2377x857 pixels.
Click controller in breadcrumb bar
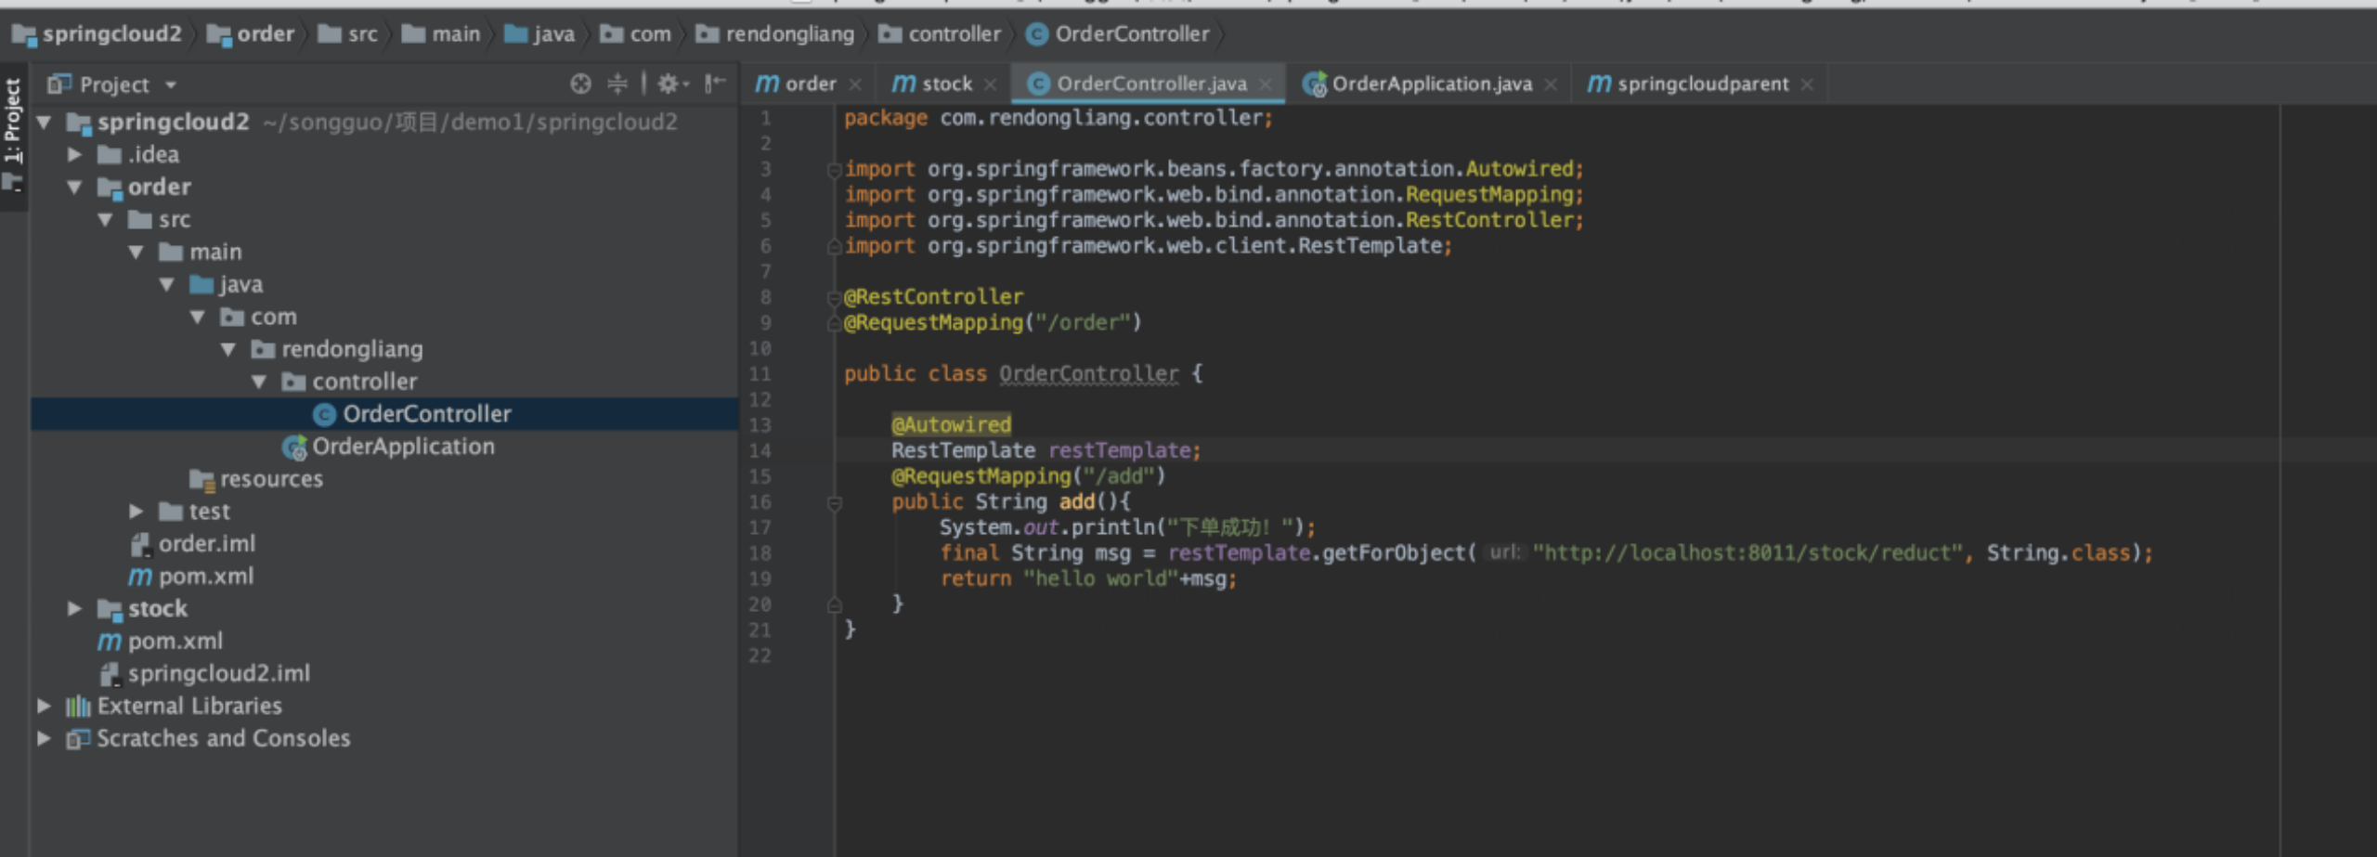pyautogui.click(x=941, y=34)
